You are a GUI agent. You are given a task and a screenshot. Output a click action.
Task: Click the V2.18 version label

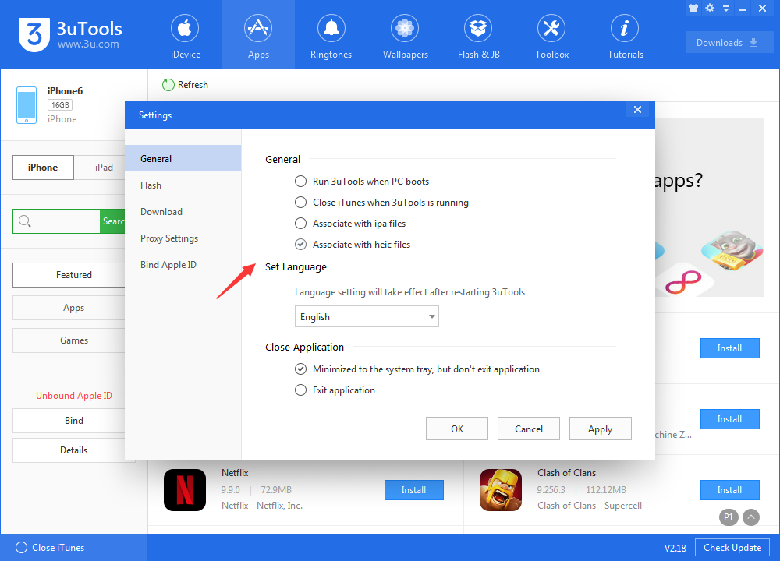[x=675, y=548]
